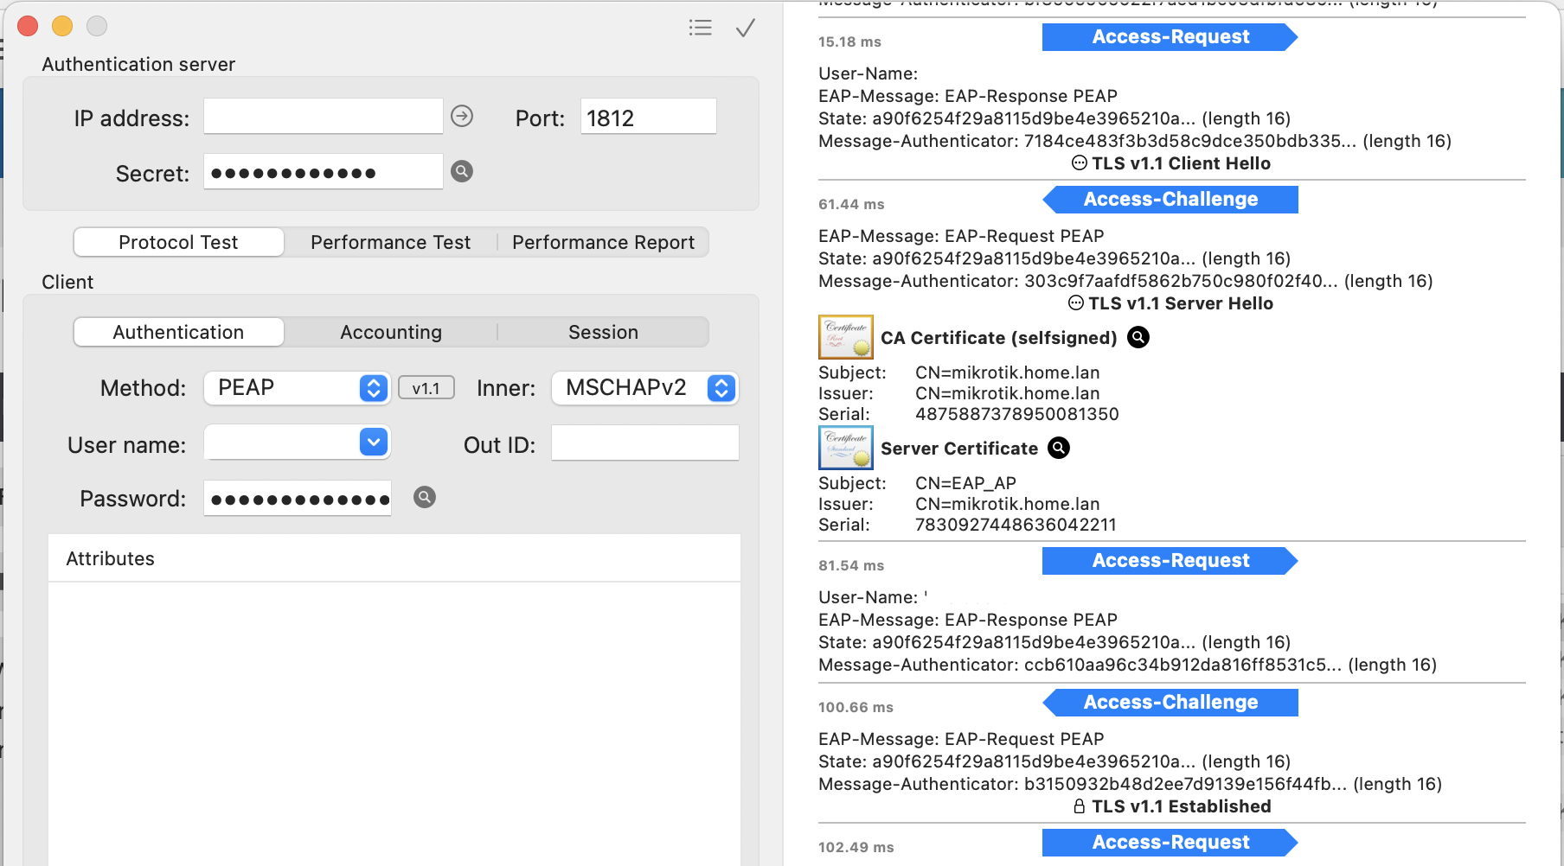Click the "CA Certificate (selfsigned)" heading

click(998, 338)
